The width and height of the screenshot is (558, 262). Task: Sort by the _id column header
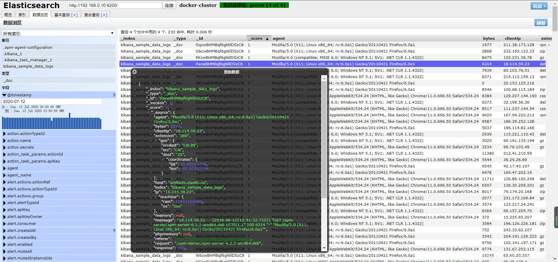(221, 38)
